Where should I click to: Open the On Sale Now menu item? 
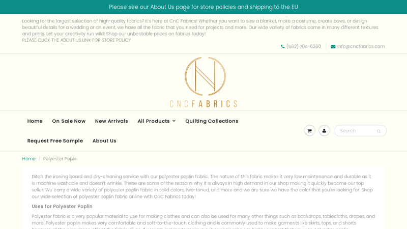(x=69, y=121)
